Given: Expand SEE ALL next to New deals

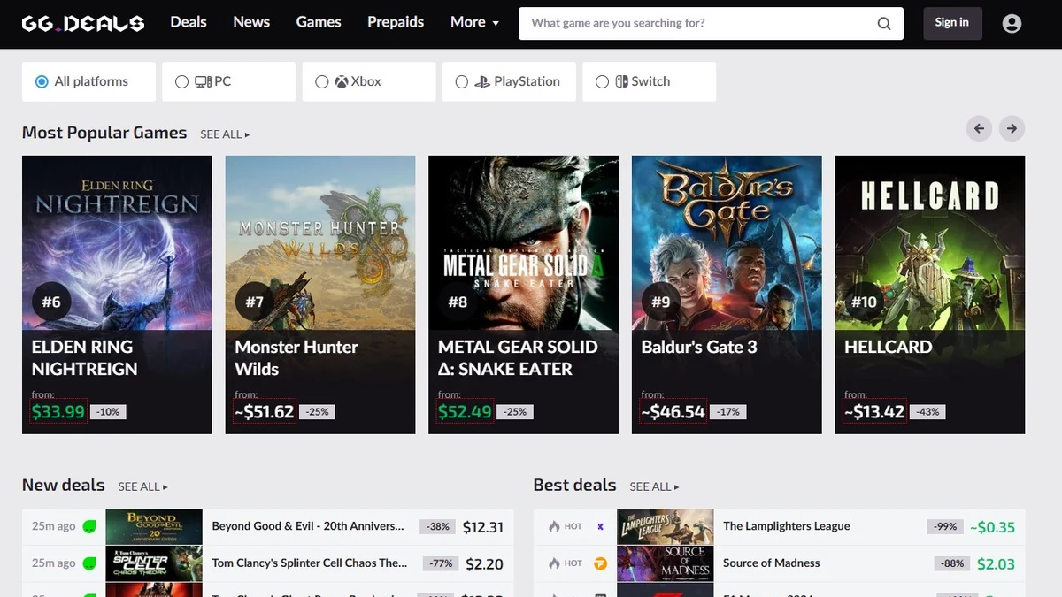Looking at the screenshot, I should pyautogui.click(x=142, y=486).
